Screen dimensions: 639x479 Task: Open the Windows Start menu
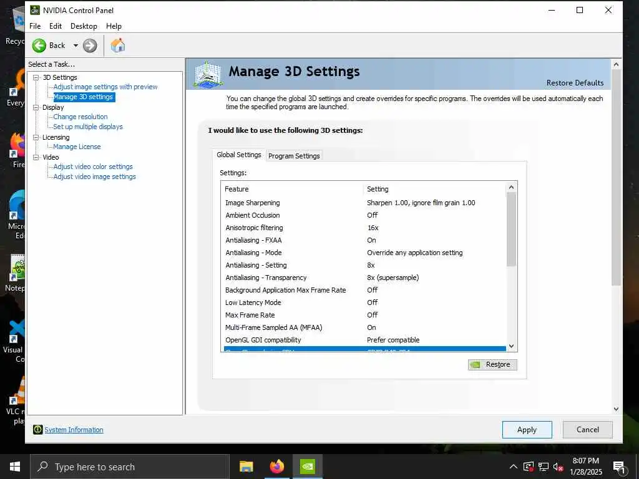(x=15, y=467)
